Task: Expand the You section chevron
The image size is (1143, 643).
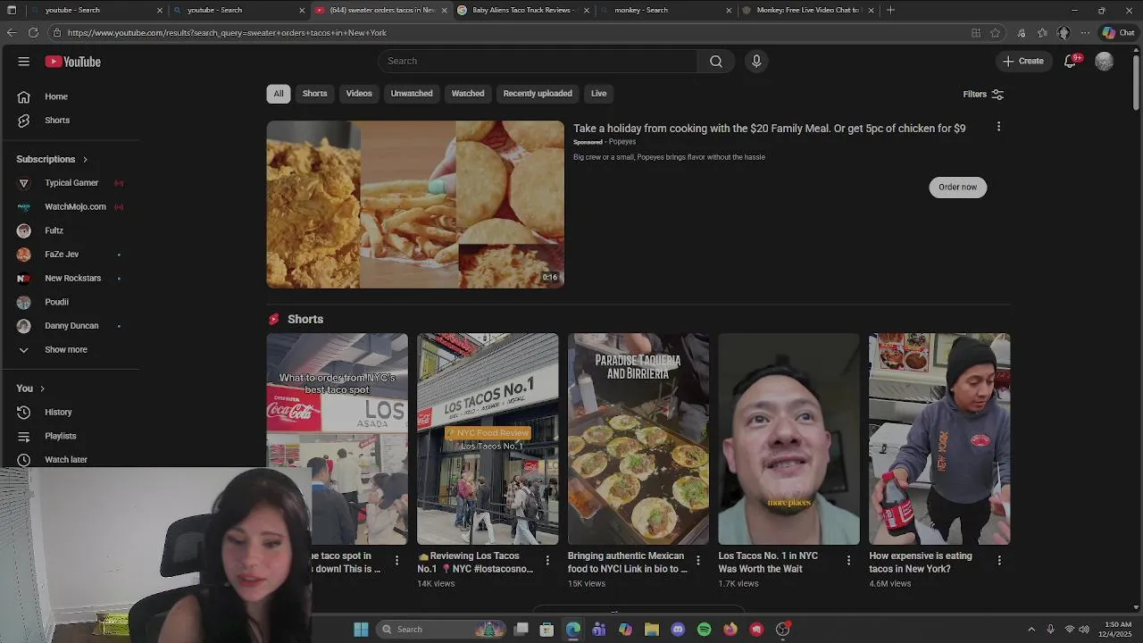Action: (42, 388)
